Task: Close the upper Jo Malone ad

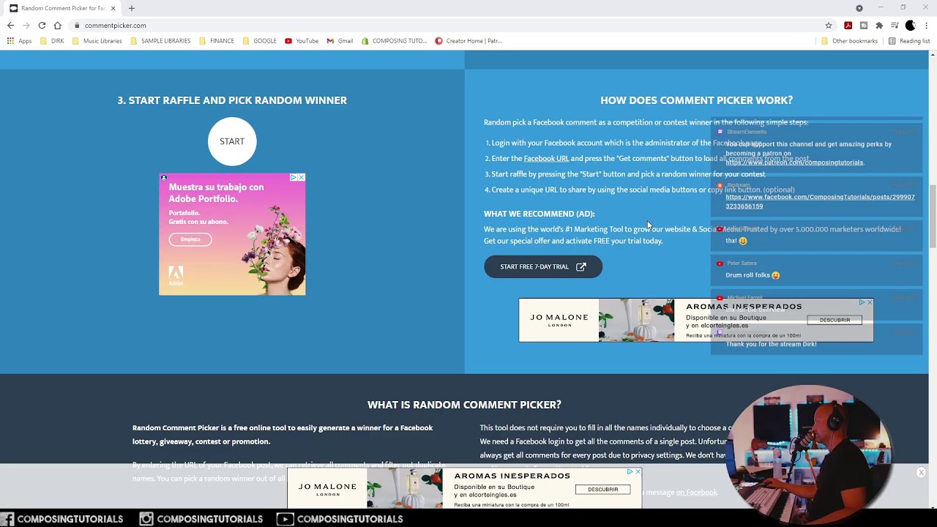Action: (x=870, y=302)
